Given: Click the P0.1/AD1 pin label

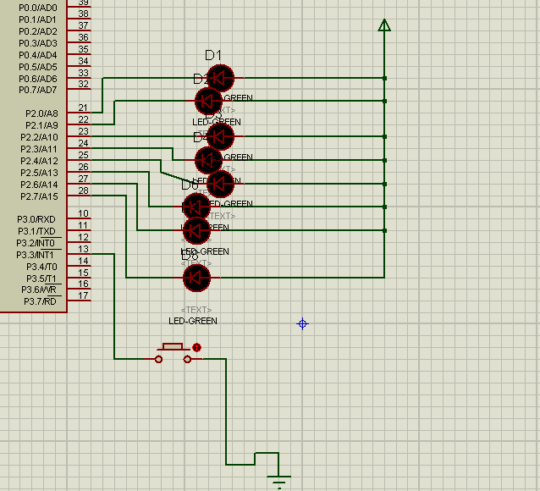Looking at the screenshot, I should [37, 19].
